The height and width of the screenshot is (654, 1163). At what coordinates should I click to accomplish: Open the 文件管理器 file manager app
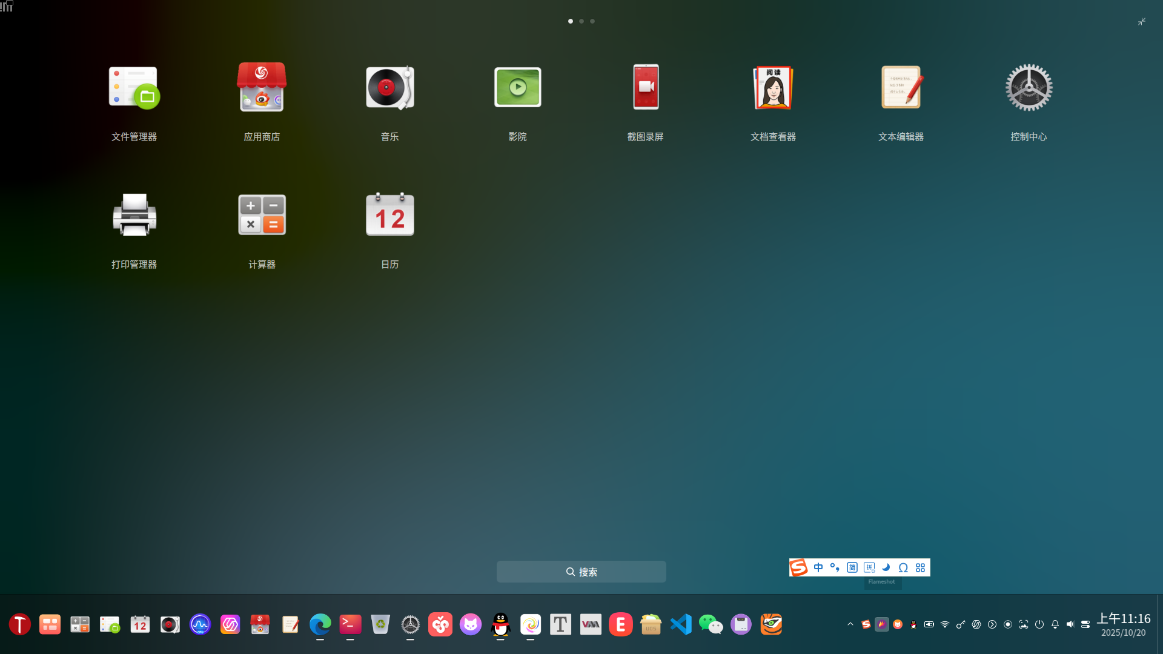tap(134, 88)
